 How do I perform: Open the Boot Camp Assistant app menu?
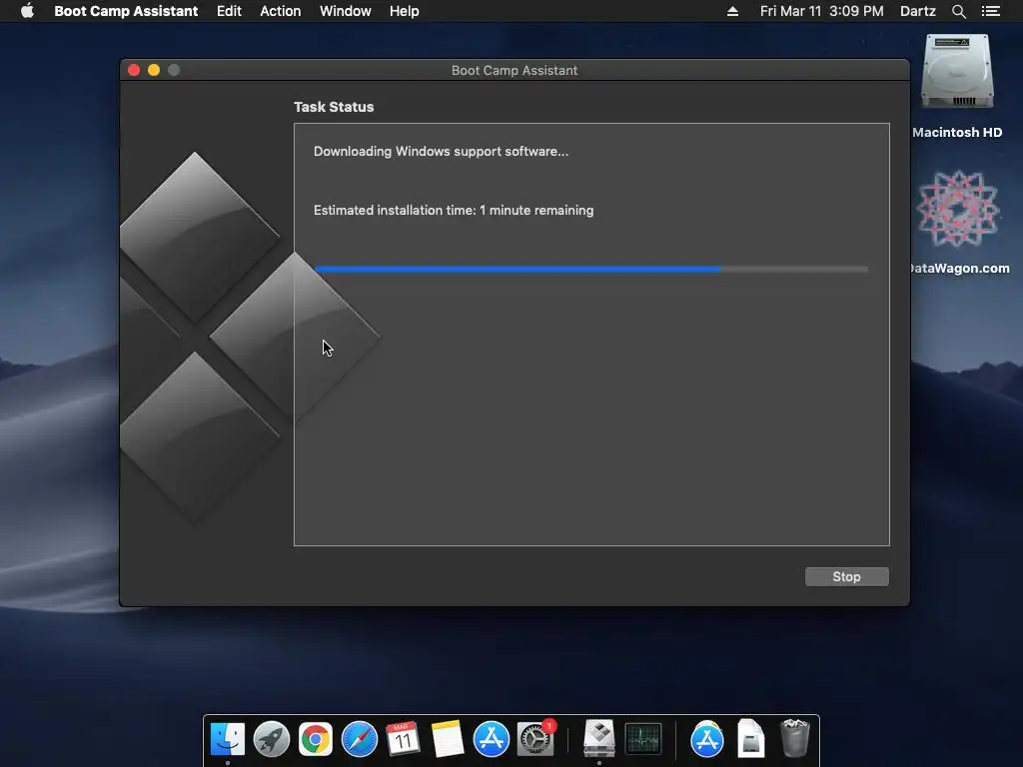click(126, 11)
